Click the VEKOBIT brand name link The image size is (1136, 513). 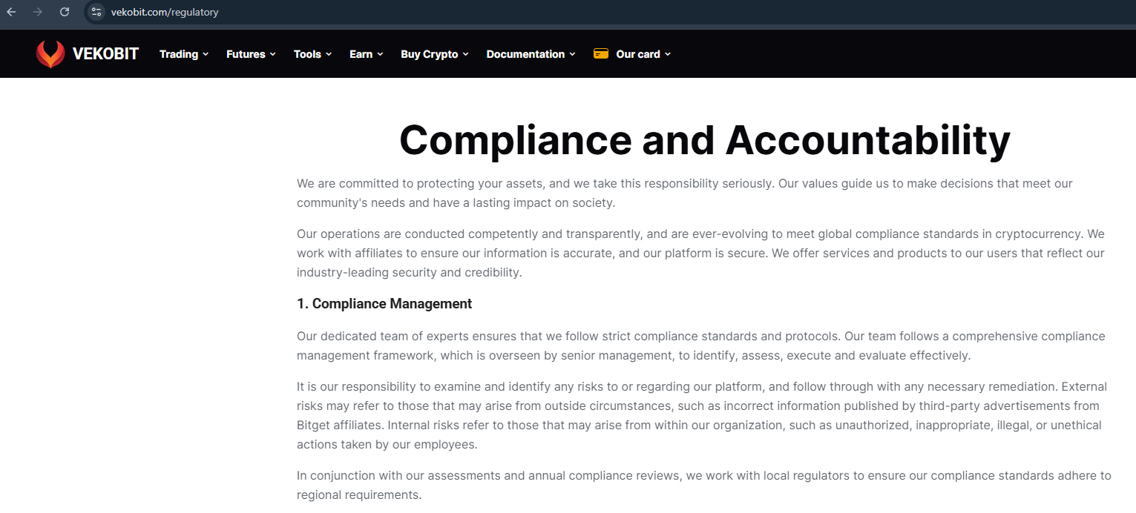point(105,54)
